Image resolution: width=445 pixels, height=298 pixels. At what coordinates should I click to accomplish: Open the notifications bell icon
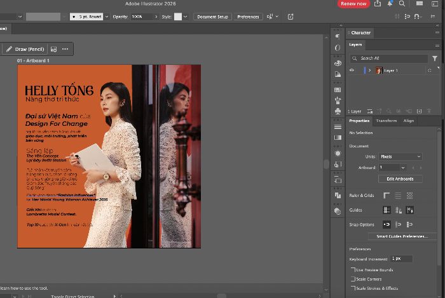[x=390, y=3]
